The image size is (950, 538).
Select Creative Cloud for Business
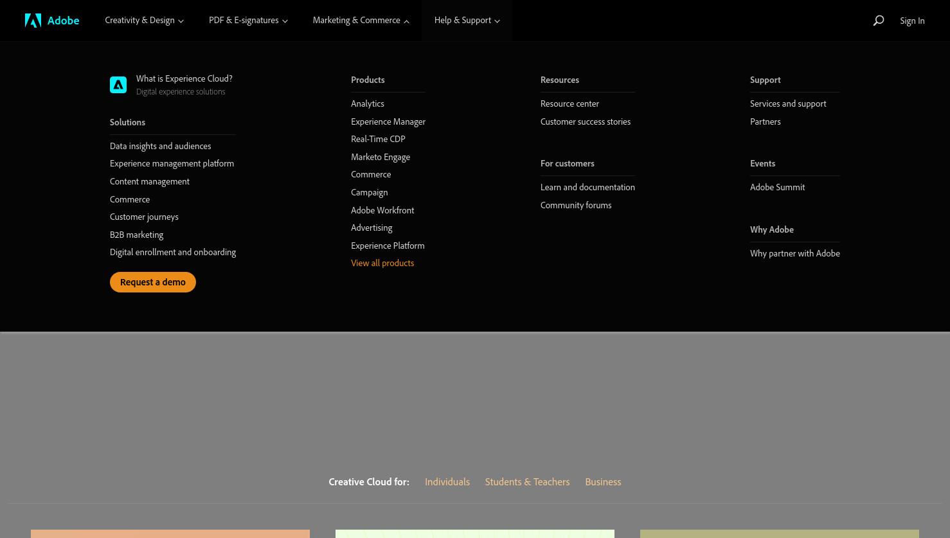(x=603, y=481)
